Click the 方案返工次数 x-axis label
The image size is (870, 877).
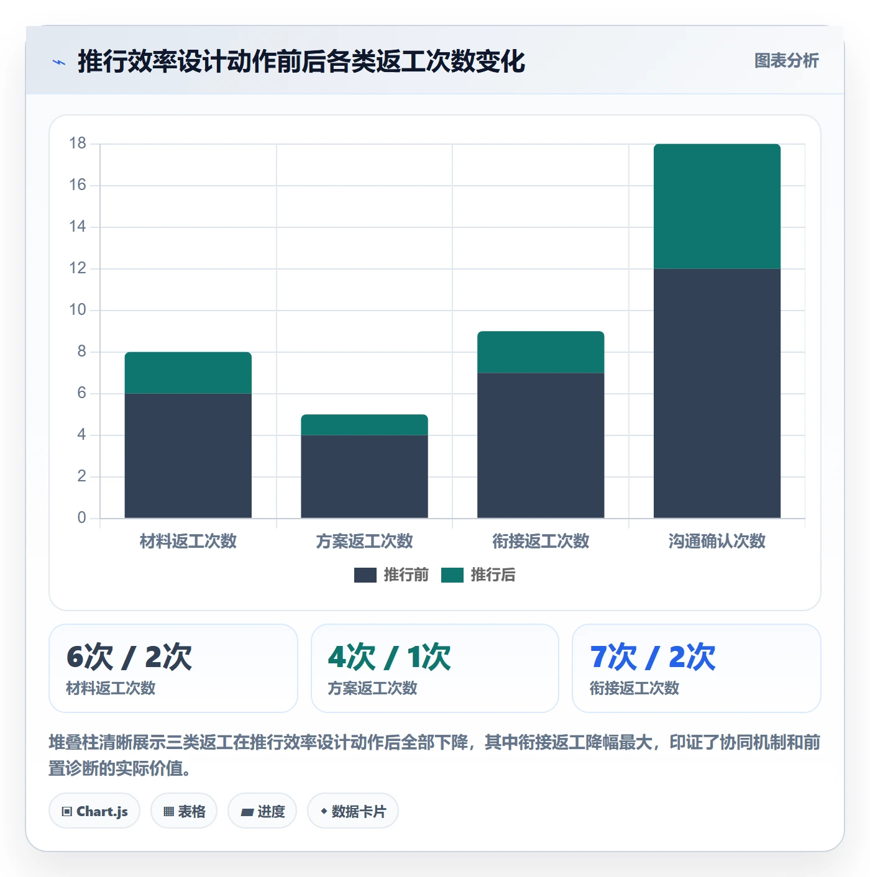(x=365, y=541)
